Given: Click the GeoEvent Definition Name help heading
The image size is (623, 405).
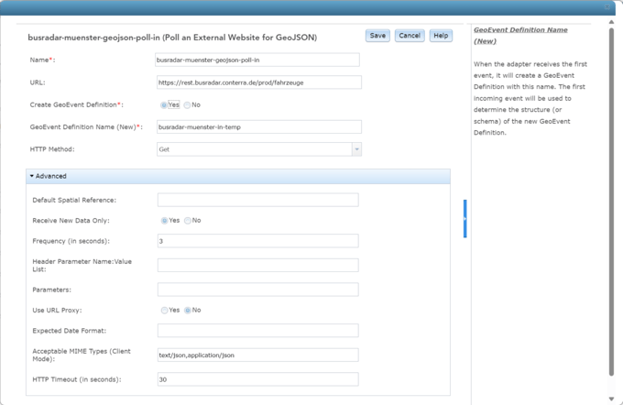Looking at the screenshot, I should 520,36.
